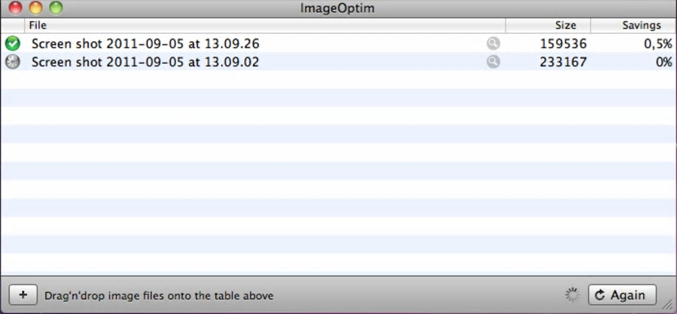
Task: Zoom the window with green button
Action: coord(56,8)
